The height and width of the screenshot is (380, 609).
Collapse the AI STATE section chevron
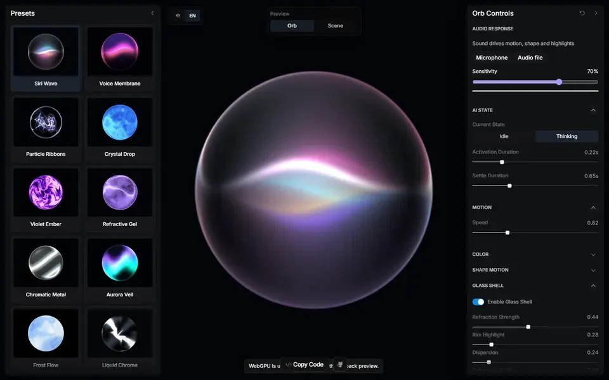[x=593, y=110]
